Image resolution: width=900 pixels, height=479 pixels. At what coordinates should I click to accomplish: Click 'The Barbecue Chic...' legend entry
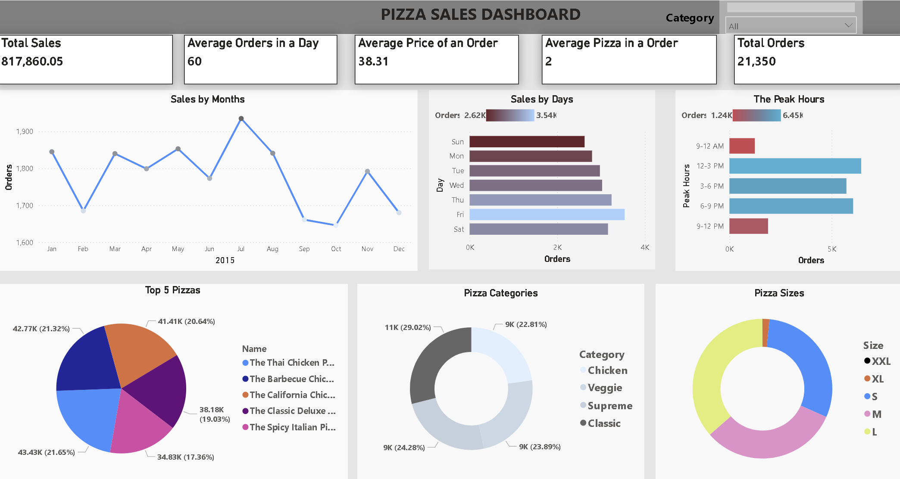click(x=288, y=379)
